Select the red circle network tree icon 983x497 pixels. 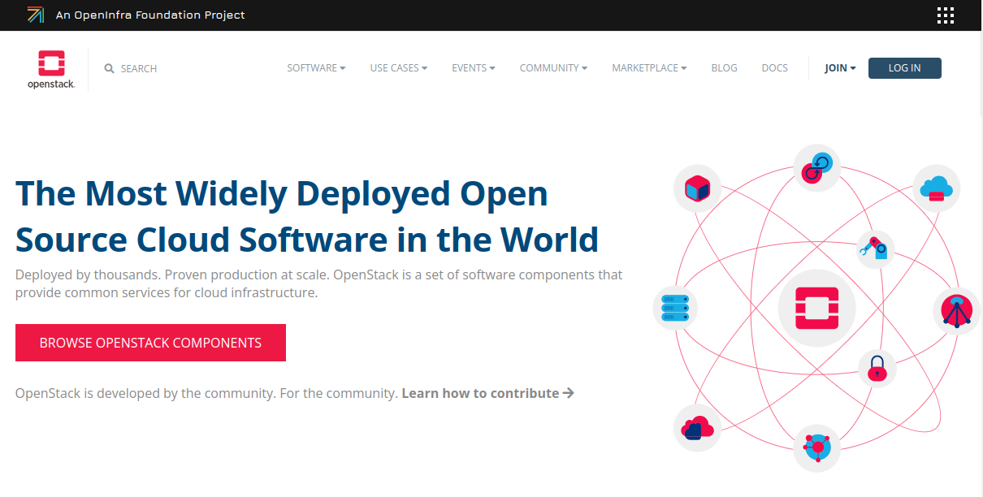[x=956, y=311]
